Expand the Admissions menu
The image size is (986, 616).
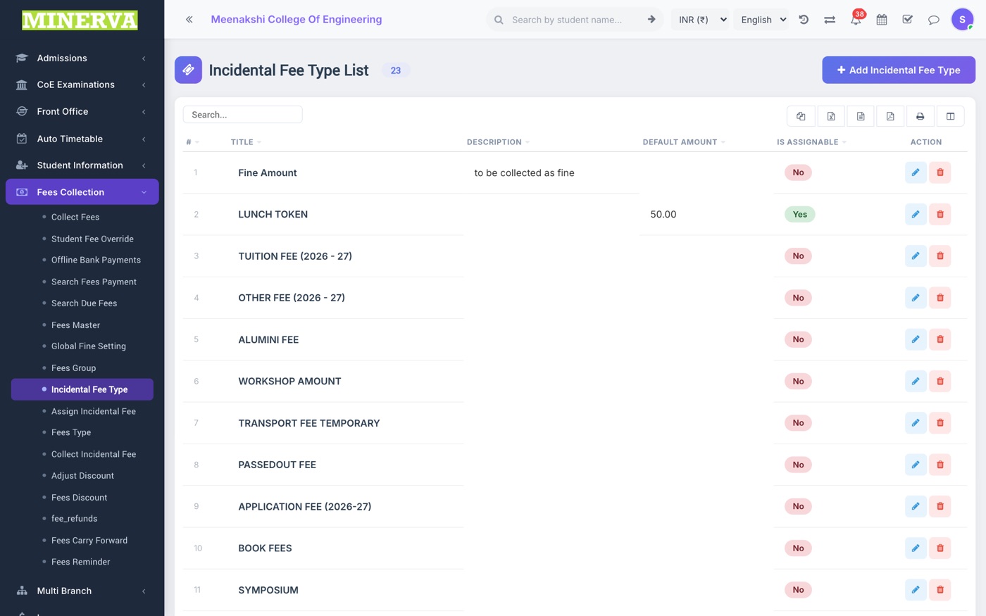tap(82, 58)
